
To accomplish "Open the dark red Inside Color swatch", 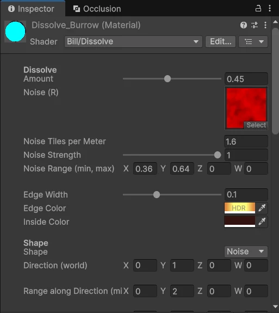I will (240, 222).
